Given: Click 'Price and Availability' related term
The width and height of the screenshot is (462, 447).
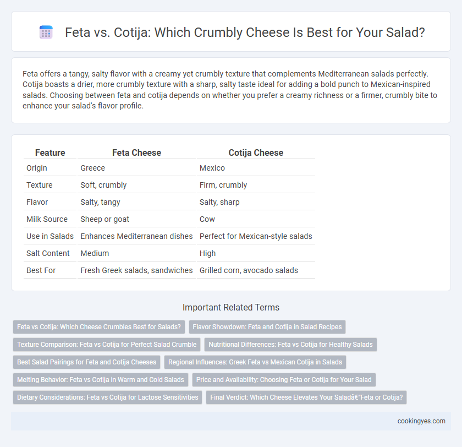Looking at the screenshot, I should pyautogui.click(x=284, y=380).
